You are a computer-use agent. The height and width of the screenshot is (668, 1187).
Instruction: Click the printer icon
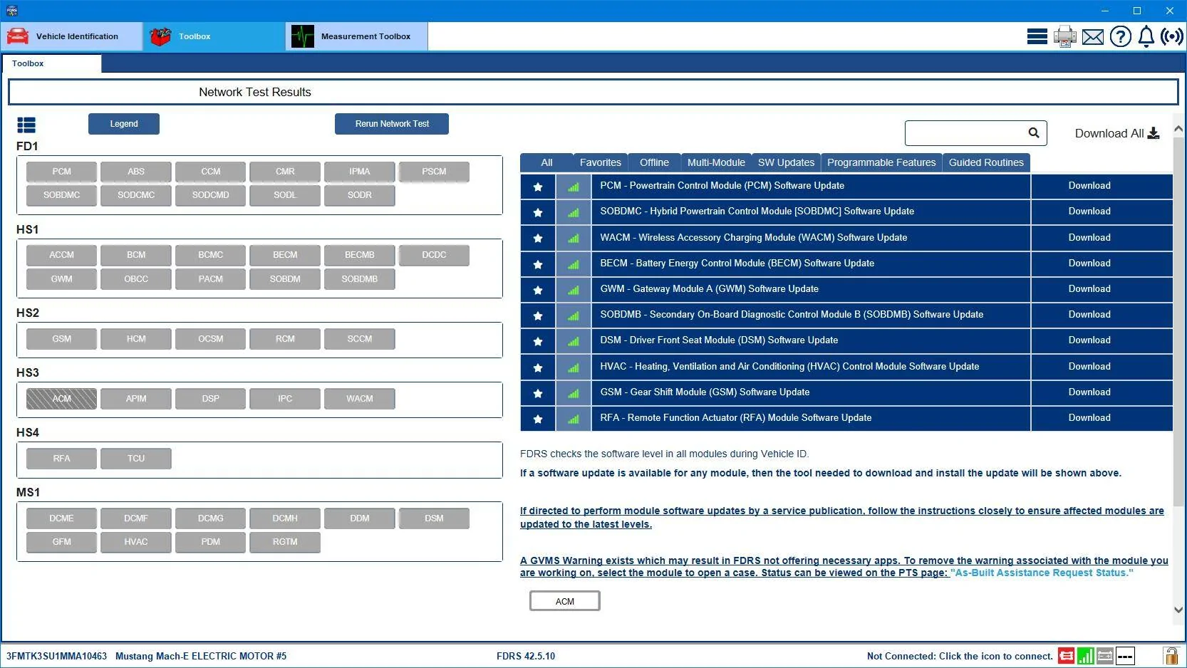pyautogui.click(x=1064, y=36)
